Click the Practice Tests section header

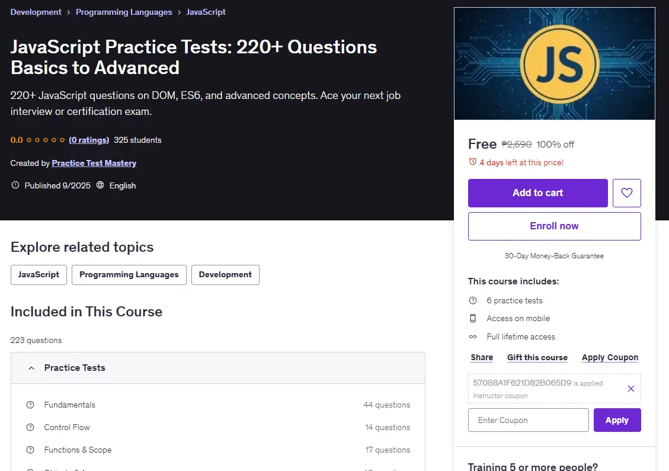click(x=218, y=368)
